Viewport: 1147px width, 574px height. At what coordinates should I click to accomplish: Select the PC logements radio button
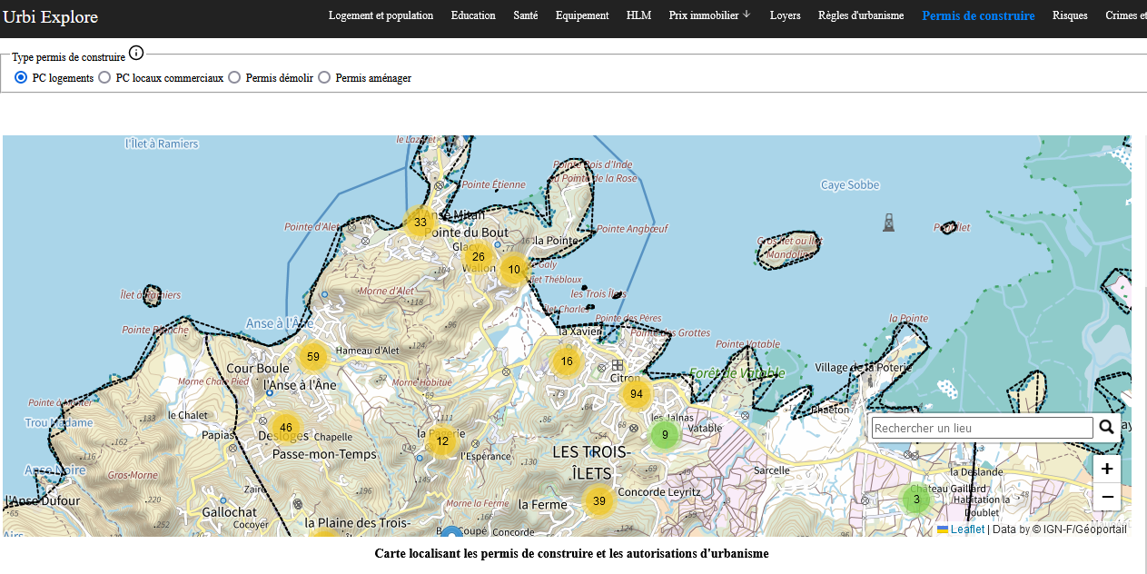coord(21,78)
